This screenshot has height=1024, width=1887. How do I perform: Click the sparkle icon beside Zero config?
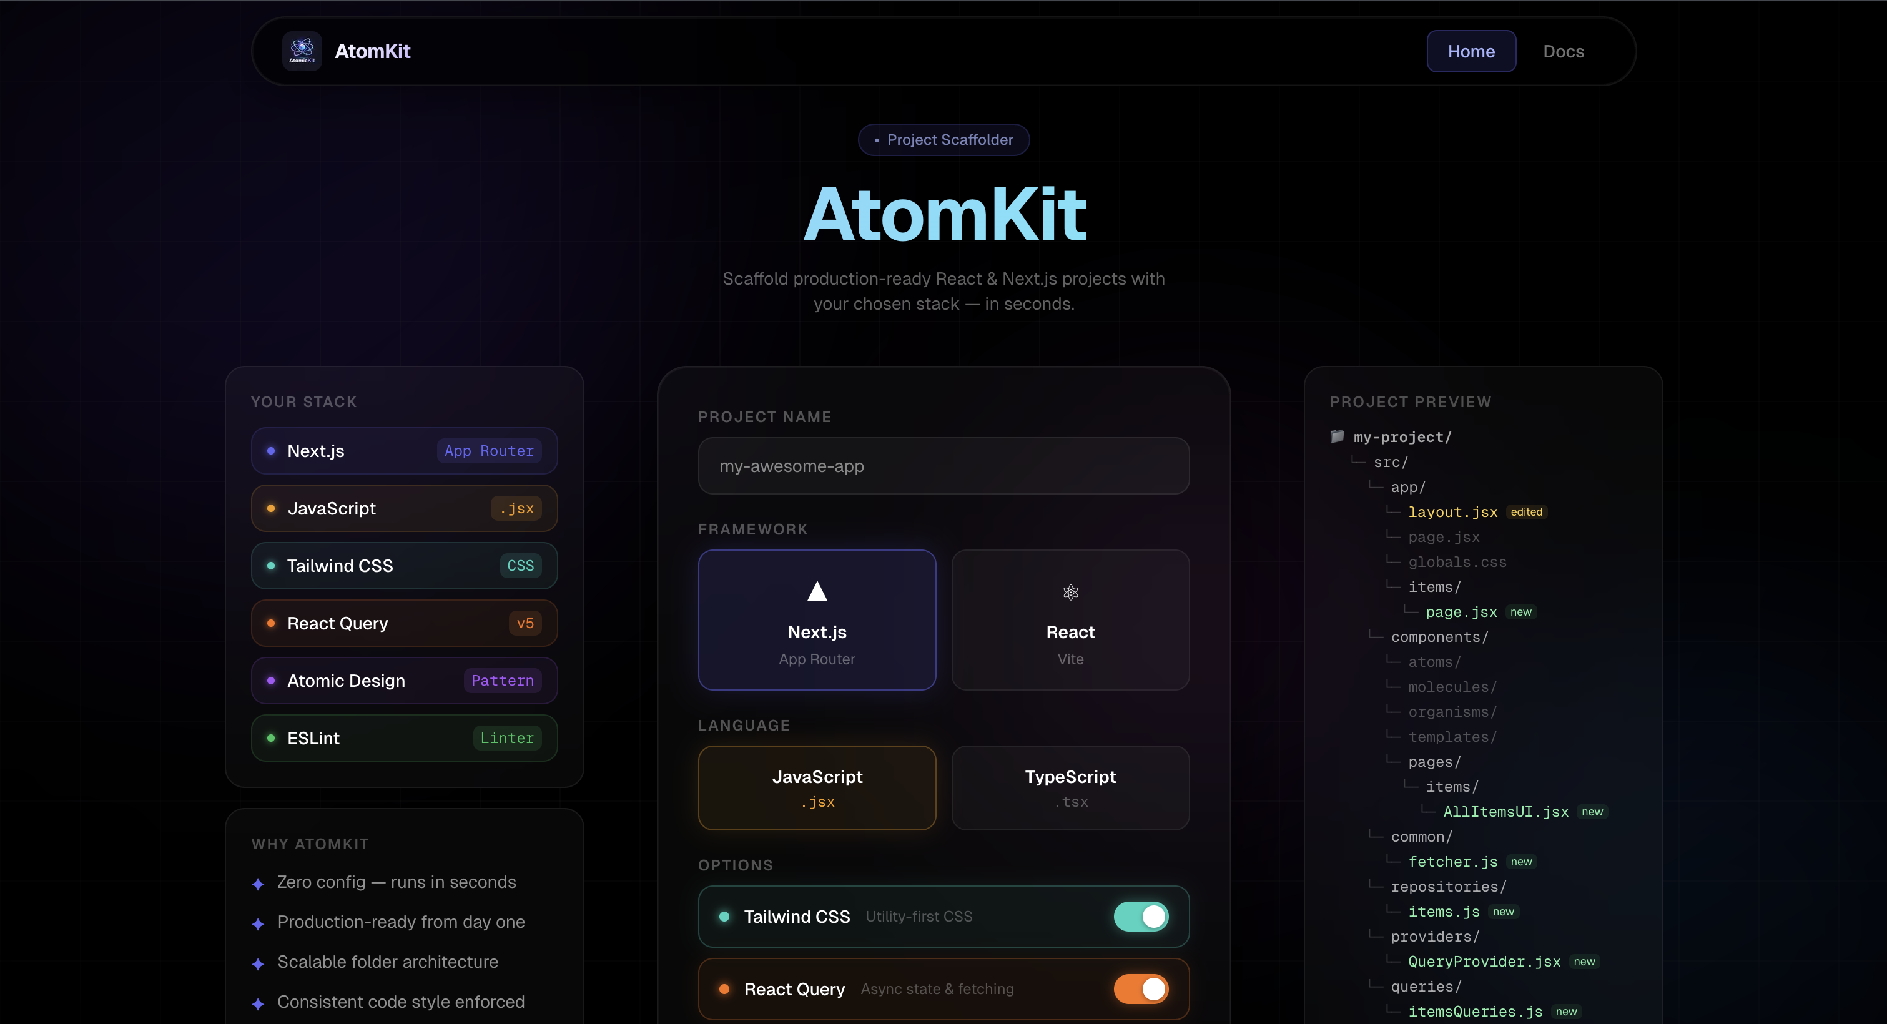[258, 884]
